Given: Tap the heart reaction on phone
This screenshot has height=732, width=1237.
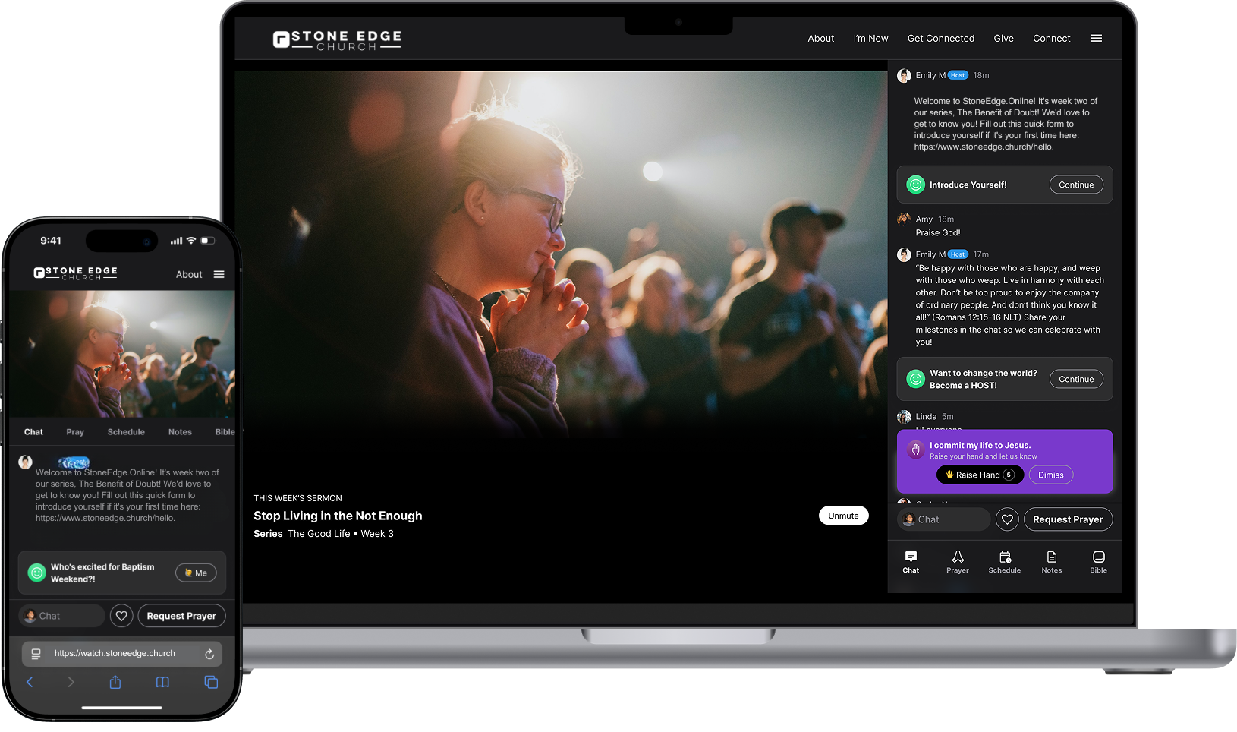Looking at the screenshot, I should pos(121,616).
